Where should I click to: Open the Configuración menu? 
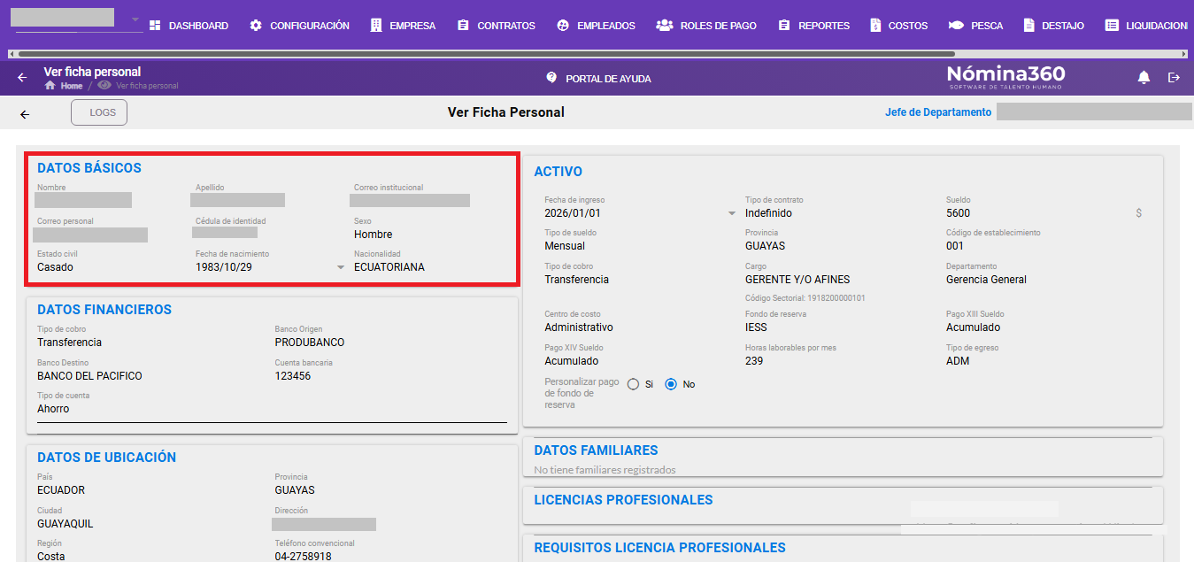point(299,26)
